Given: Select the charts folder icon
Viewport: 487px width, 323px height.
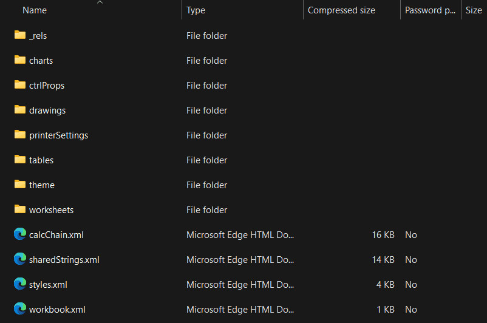Looking at the screenshot, I should [x=20, y=60].
